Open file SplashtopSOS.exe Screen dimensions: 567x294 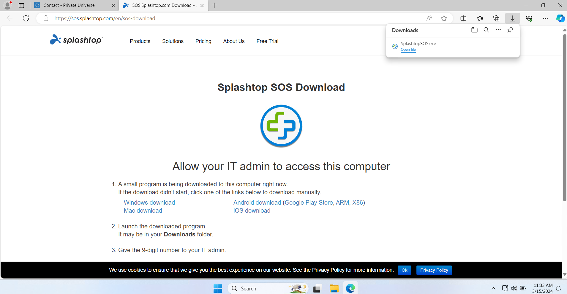[x=408, y=50]
